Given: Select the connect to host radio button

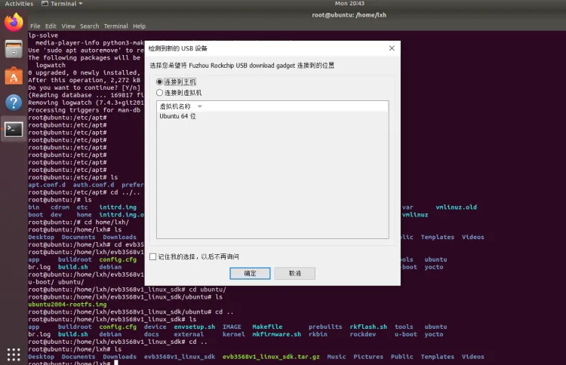Looking at the screenshot, I should [159, 82].
